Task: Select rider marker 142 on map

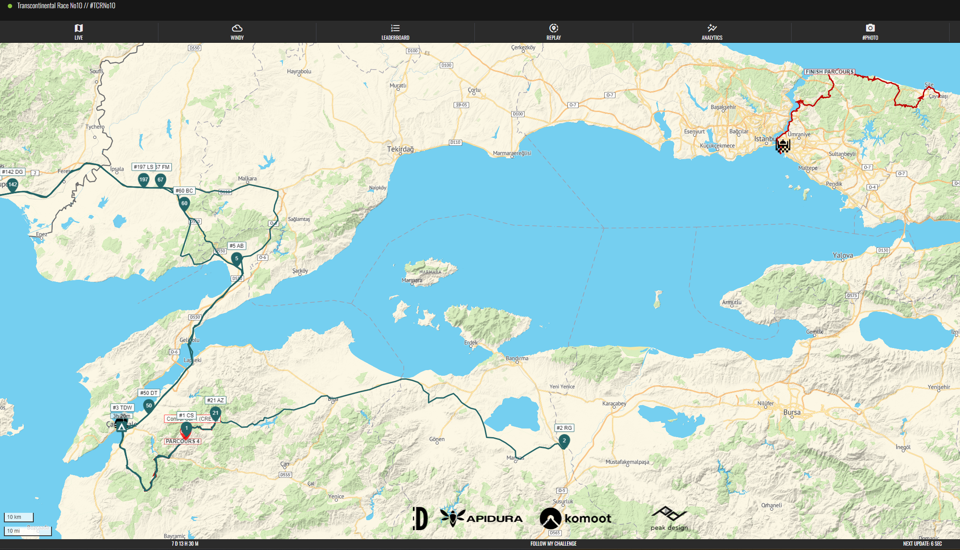Action: click(13, 185)
